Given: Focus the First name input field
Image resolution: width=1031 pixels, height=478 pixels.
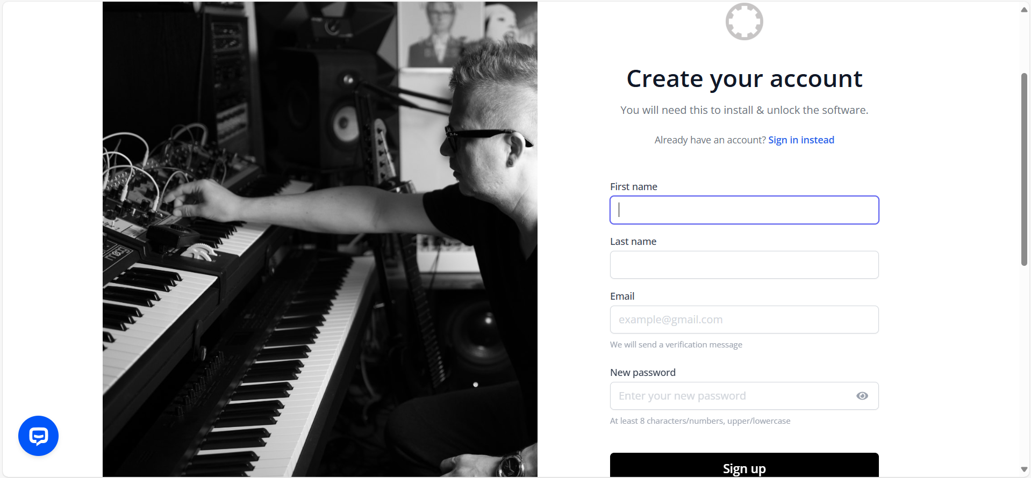Looking at the screenshot, I should pos(744,210).
